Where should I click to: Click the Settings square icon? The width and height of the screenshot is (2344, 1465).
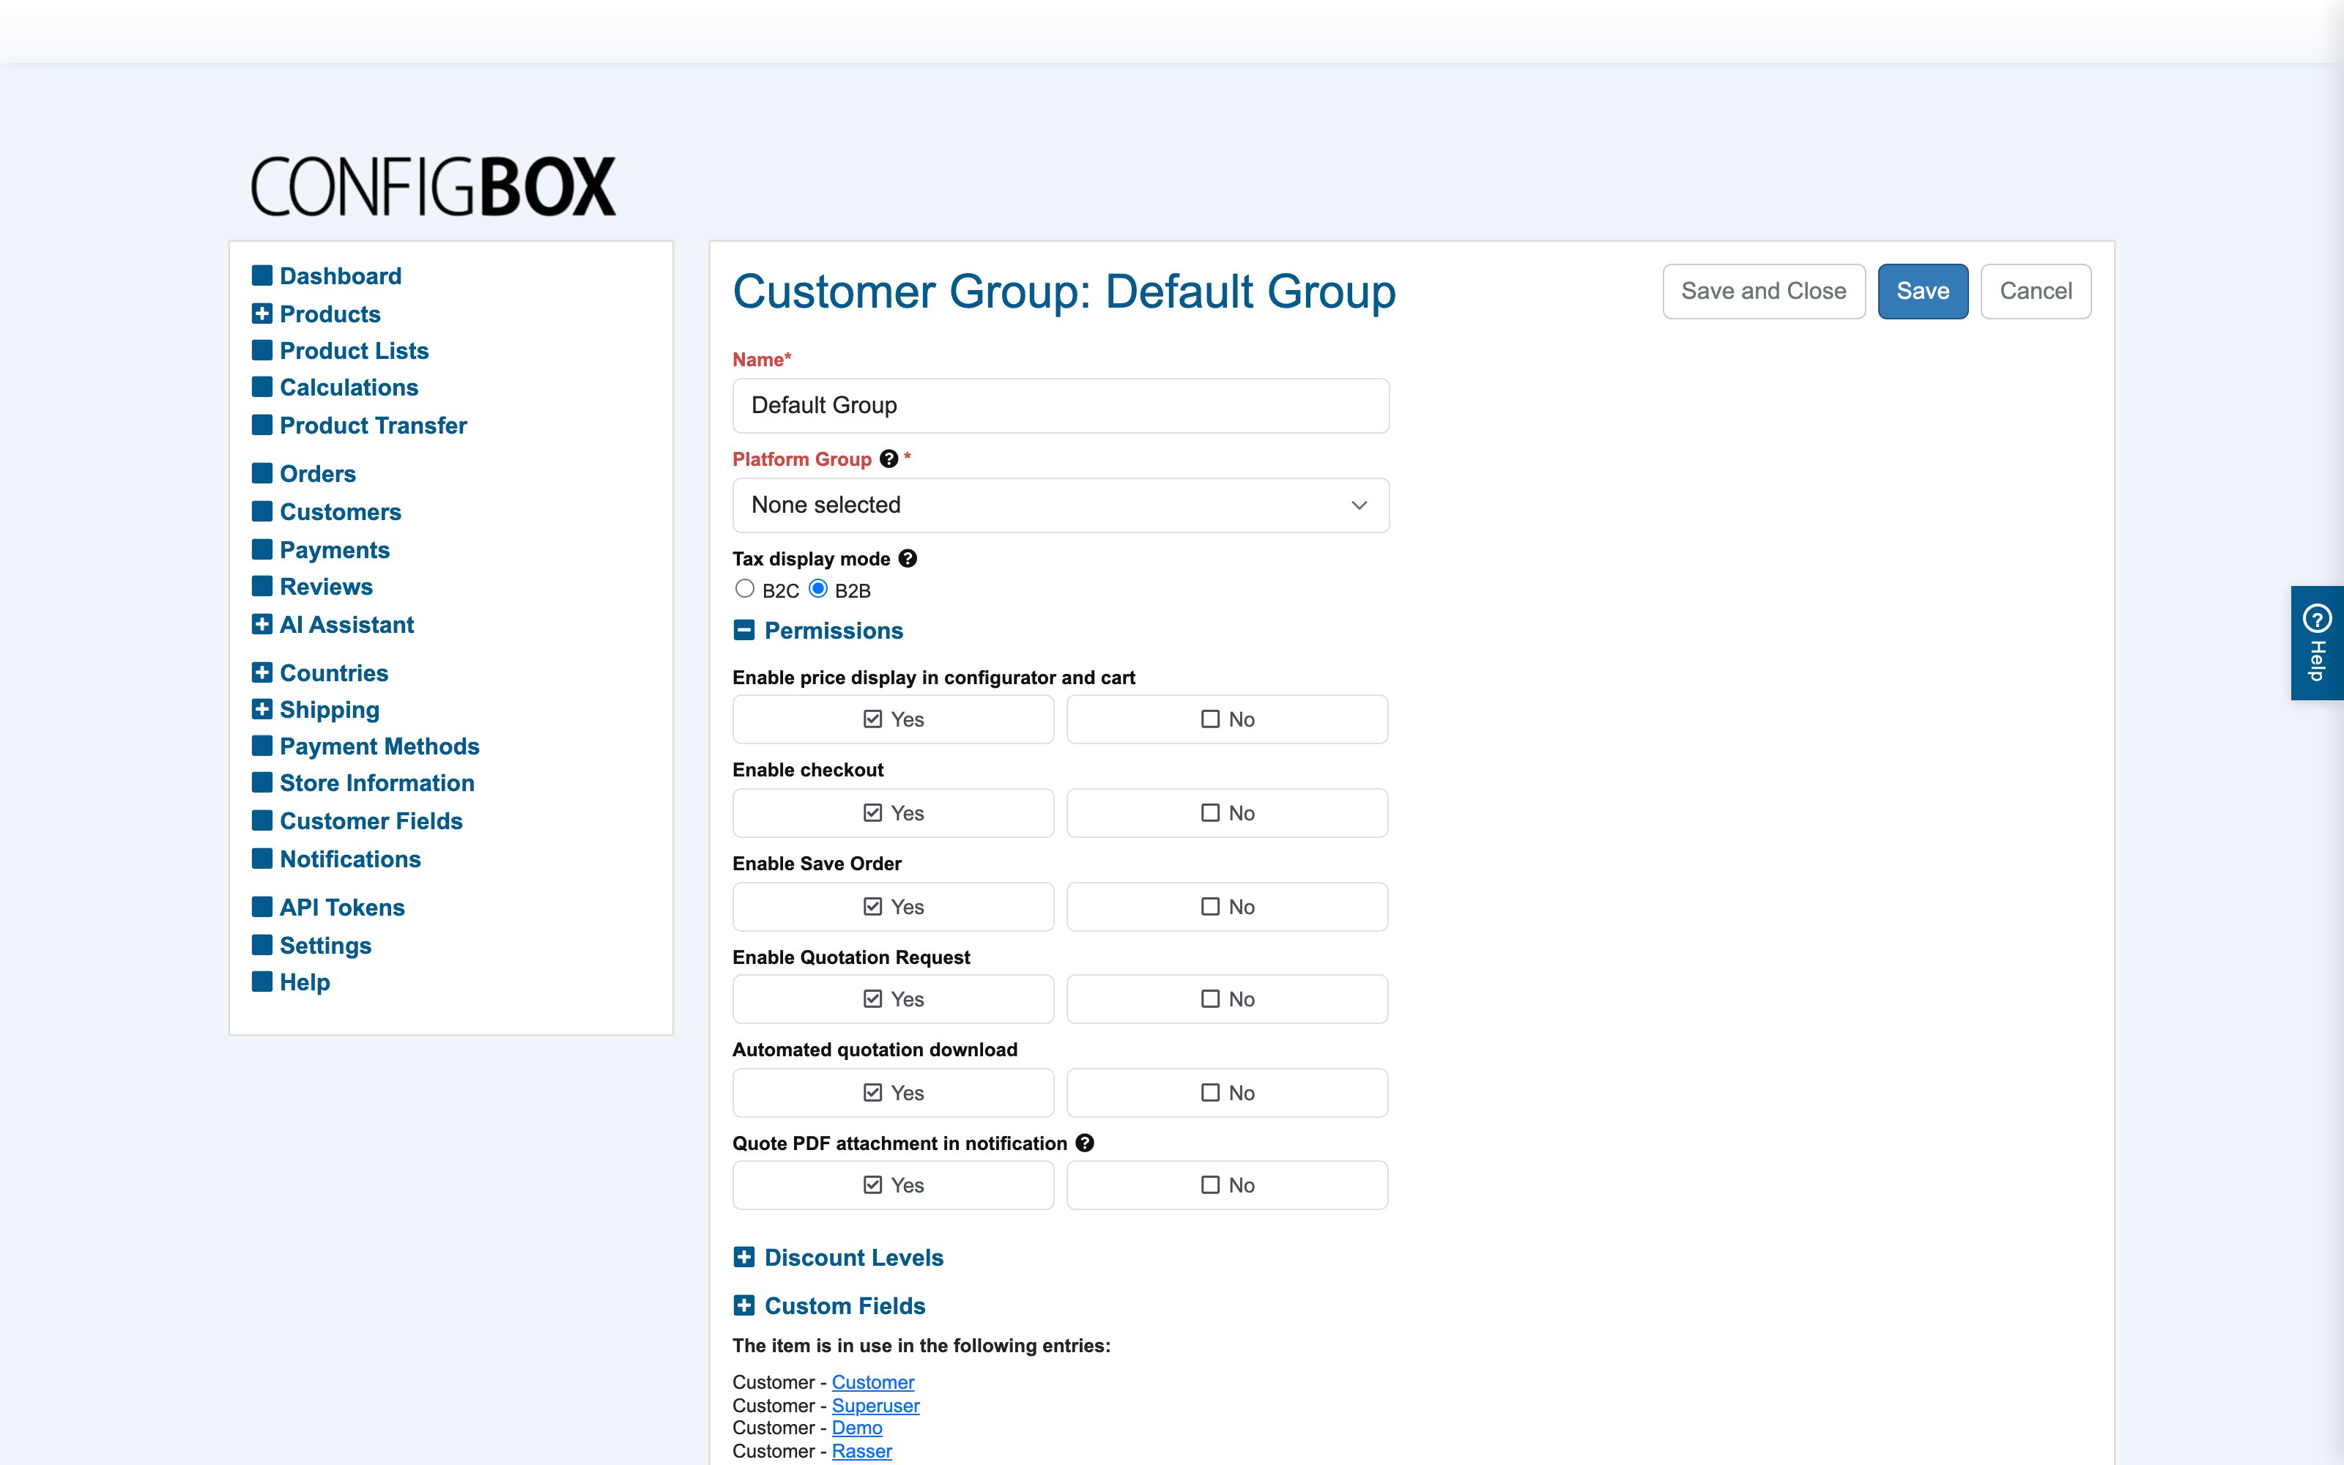tap(262, 945)
